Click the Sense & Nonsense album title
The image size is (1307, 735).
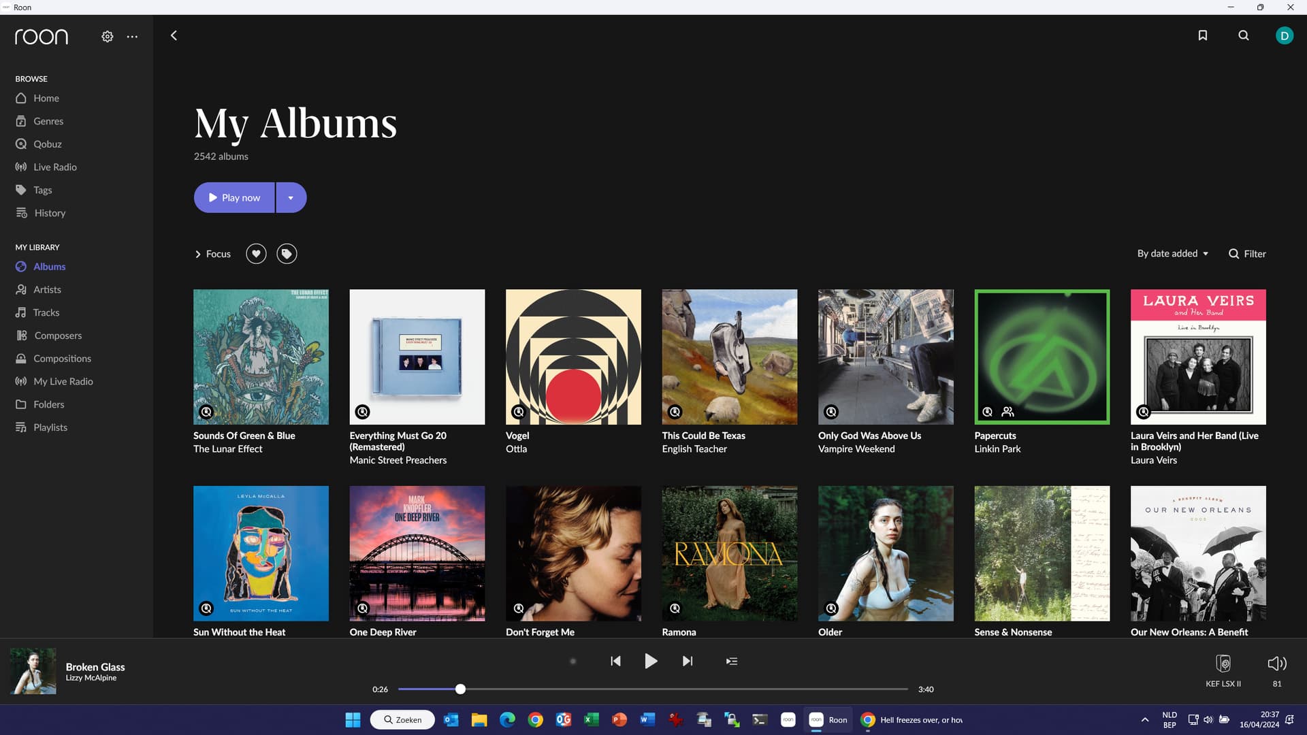point(1013,632)
